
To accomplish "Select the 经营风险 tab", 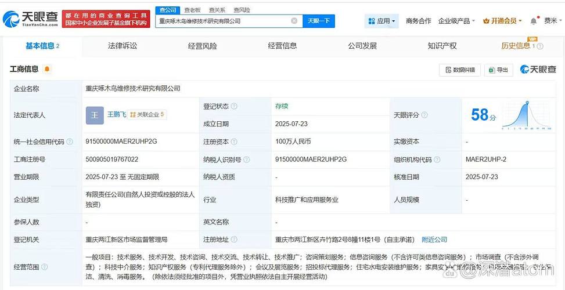I will click(203, 46).
